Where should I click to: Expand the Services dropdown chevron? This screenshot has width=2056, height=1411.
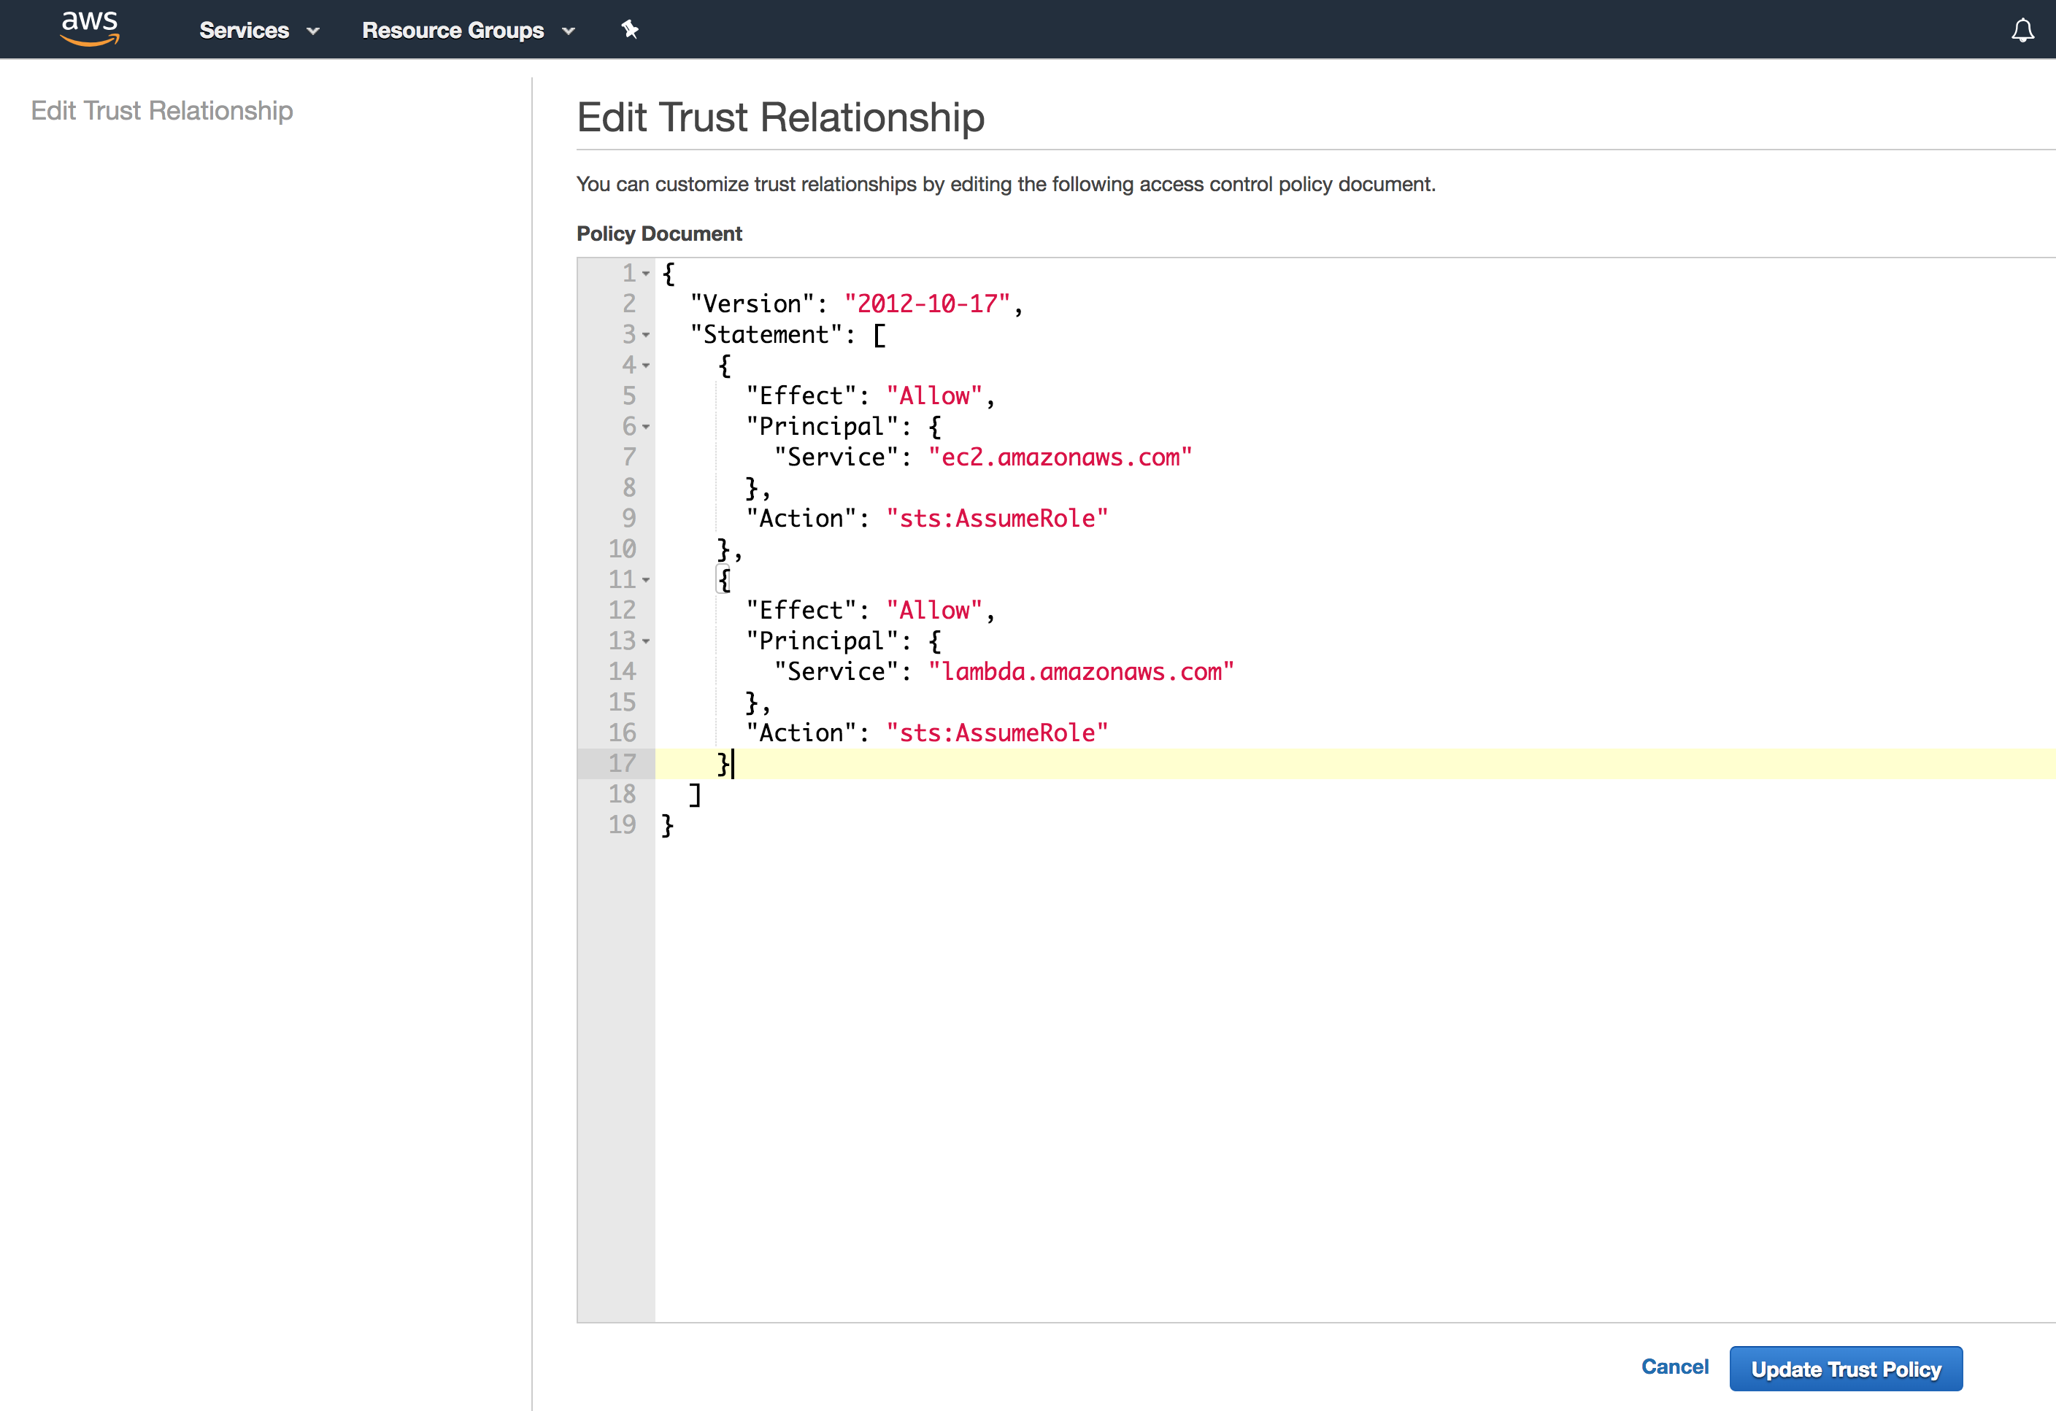tap(313, 31)
